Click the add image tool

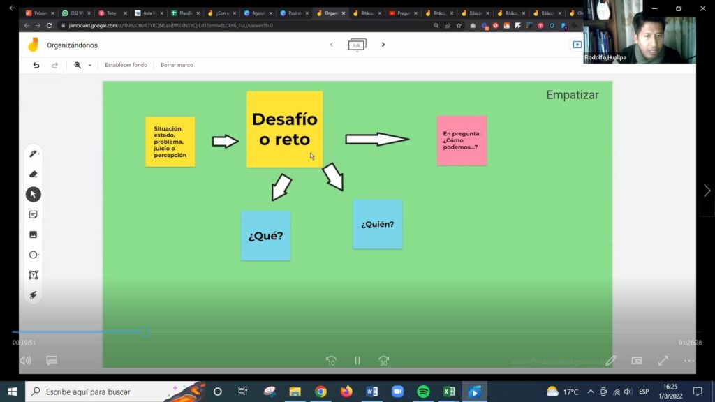(33, 234)
